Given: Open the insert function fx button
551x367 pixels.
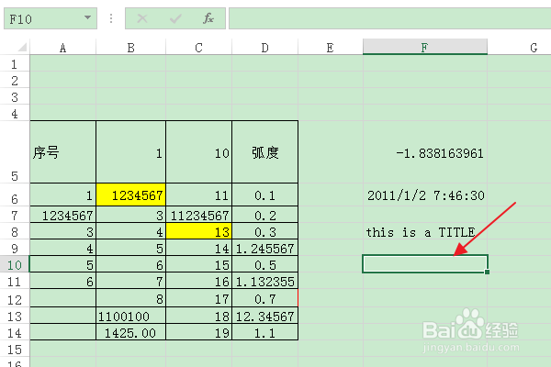Looking at the screenshot, I should pyautogui.click(x=208, y=18).
